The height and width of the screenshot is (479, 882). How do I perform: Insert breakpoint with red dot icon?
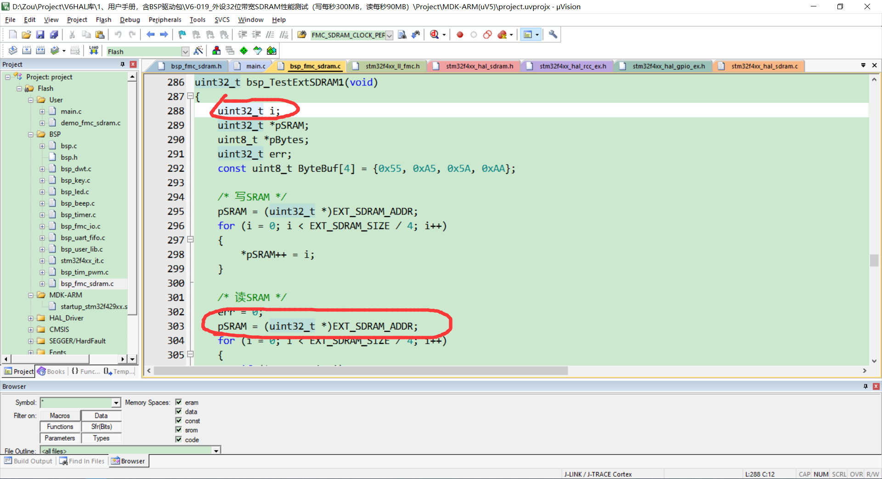[x=460, y=34]
